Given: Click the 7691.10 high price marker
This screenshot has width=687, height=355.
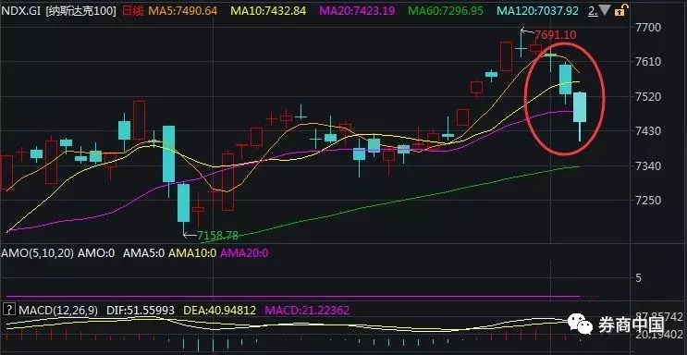Looking at the screenshot, I should click(x=555, y=35).
